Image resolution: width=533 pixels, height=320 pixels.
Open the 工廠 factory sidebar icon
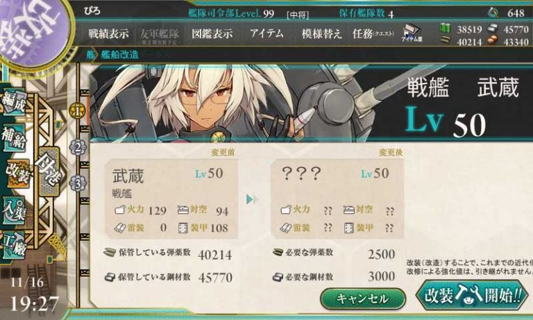pyautogui.click(x=13, y=244)
